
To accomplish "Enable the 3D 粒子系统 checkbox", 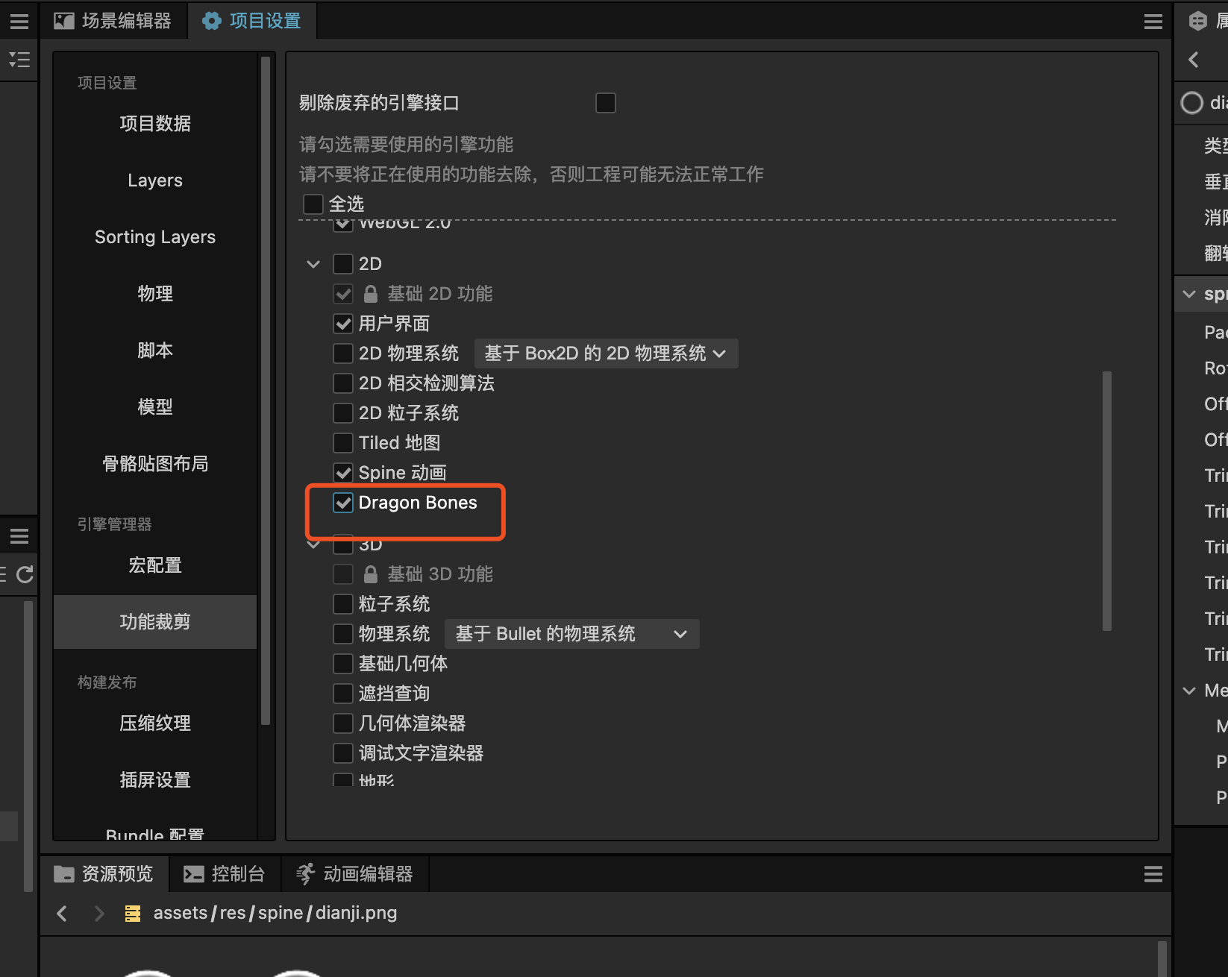I will coord(343,604).
